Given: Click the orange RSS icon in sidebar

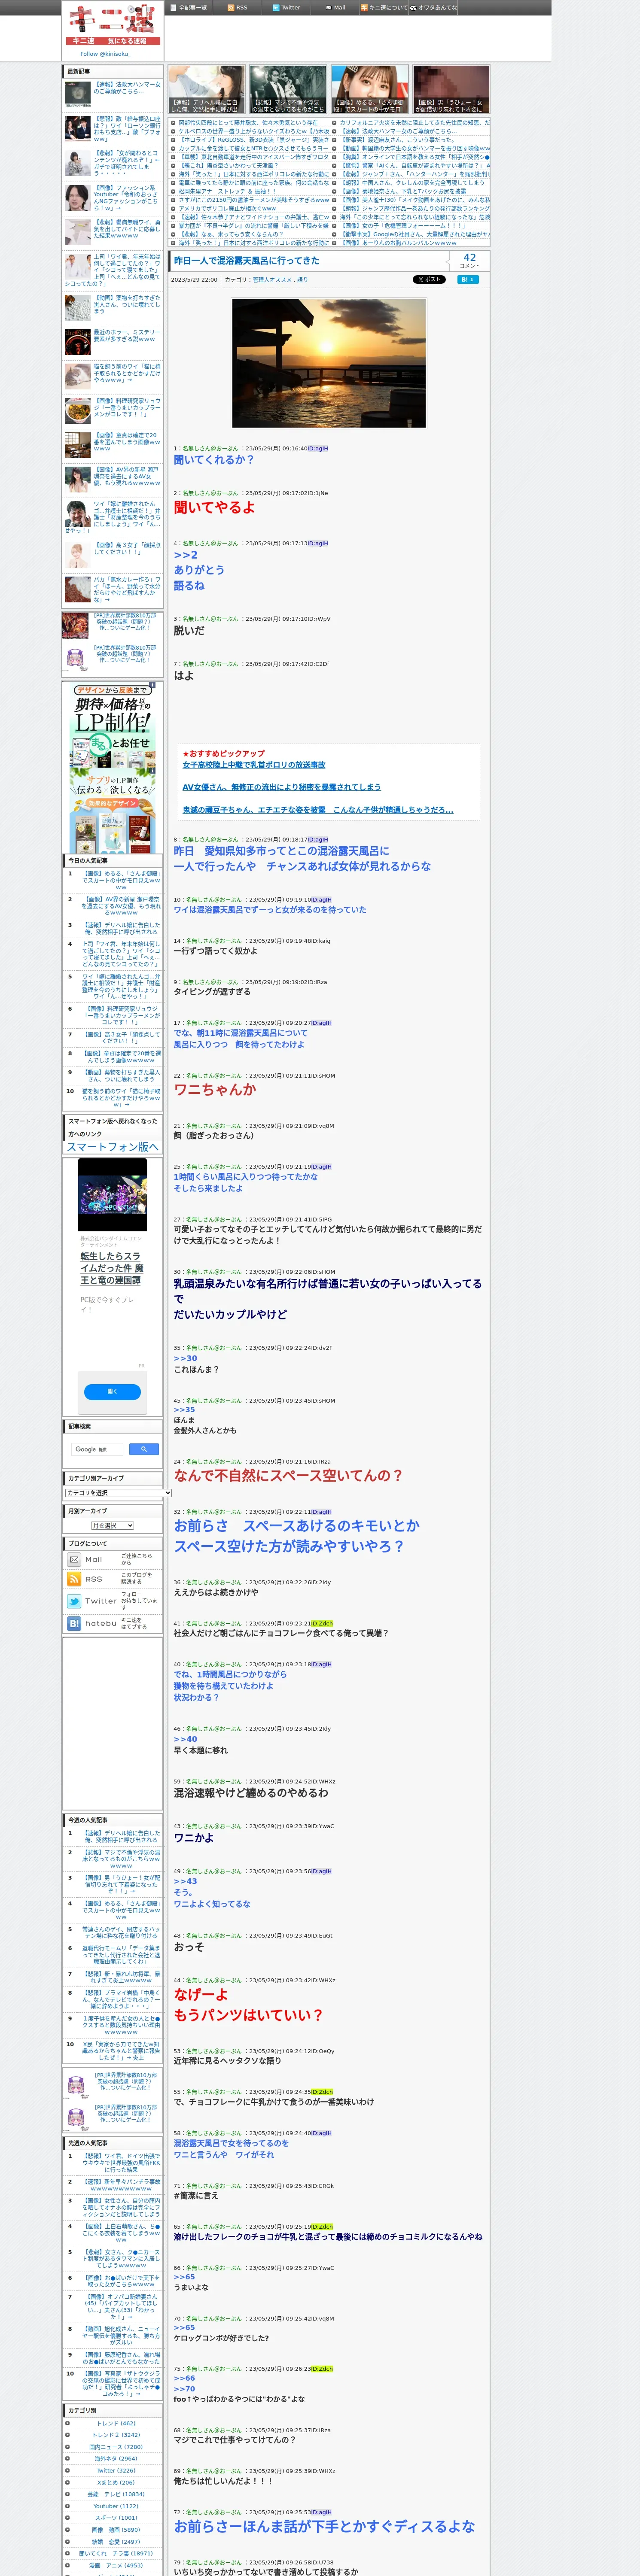Looking at the screenshot, I should [74, 1579].
